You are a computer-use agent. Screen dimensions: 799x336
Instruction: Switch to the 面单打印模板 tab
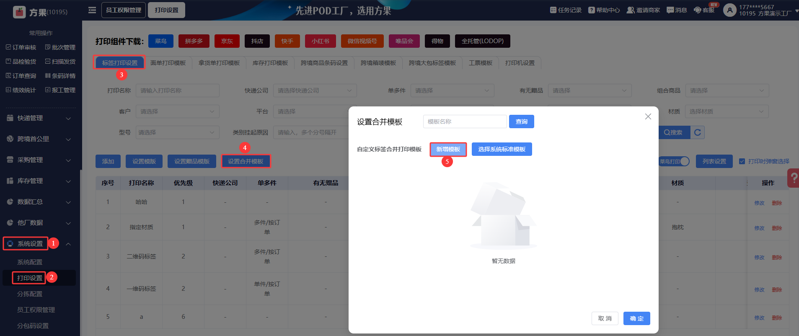point(168,63)
